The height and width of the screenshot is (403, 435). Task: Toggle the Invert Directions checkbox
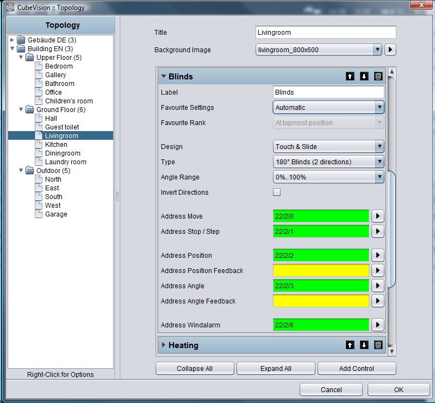(277, 192)
